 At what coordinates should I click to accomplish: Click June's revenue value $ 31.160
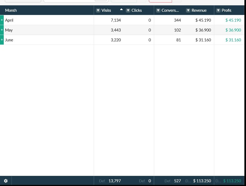(203, 40)
